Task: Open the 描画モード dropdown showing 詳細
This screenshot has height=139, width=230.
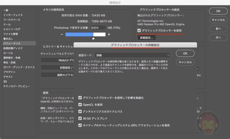Action: (x=132, y=55)
